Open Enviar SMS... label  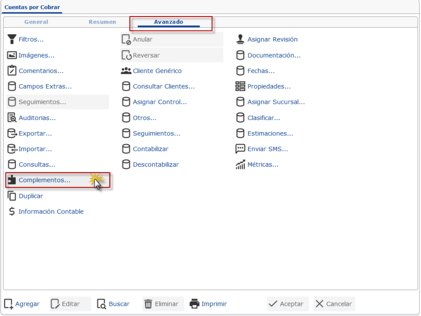(x=268, y=149)
